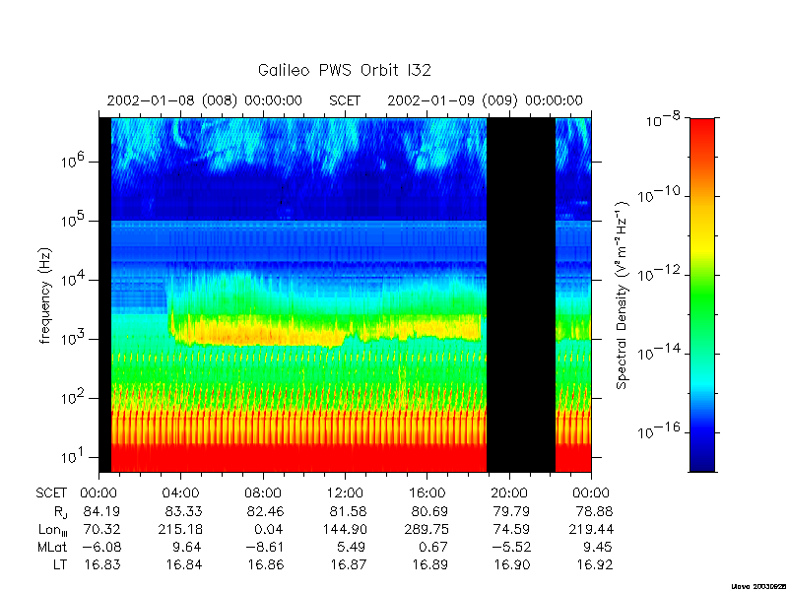Click the title "Galileo PWS Orbit I32"
Image resolution: width=788 pixels, height=591 pixels.
pos(344,70)
